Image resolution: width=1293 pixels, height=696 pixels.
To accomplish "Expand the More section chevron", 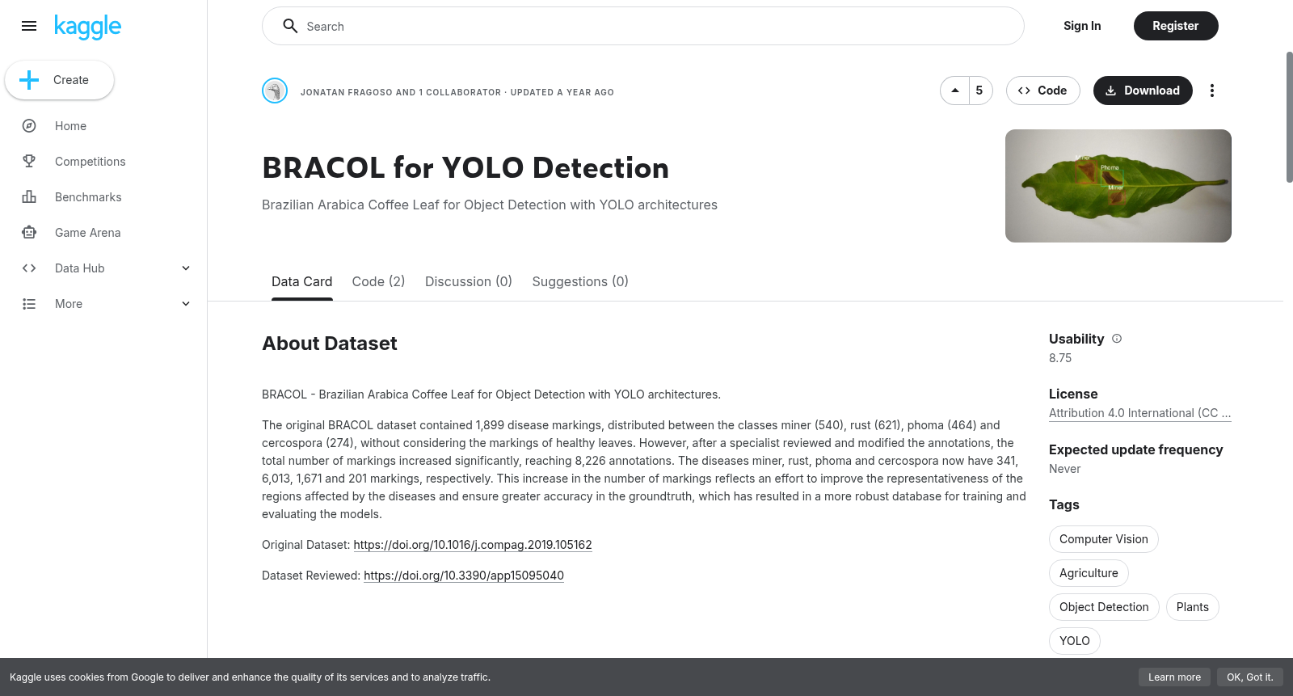I will [186, 304].
